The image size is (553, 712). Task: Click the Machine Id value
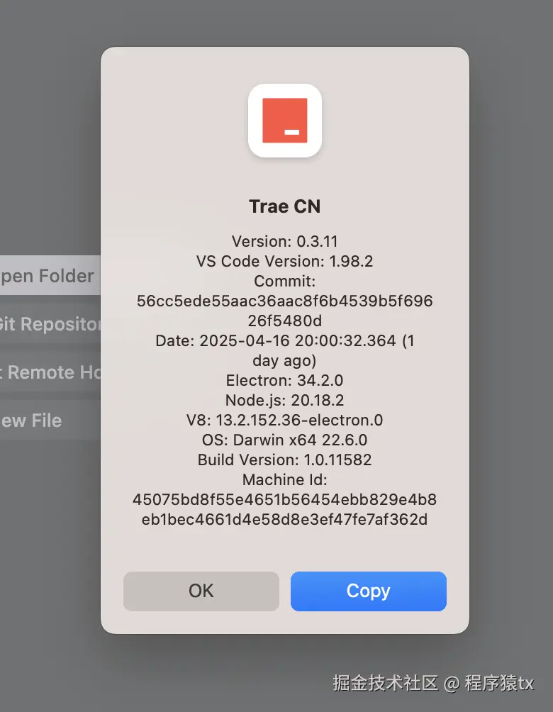285,510
